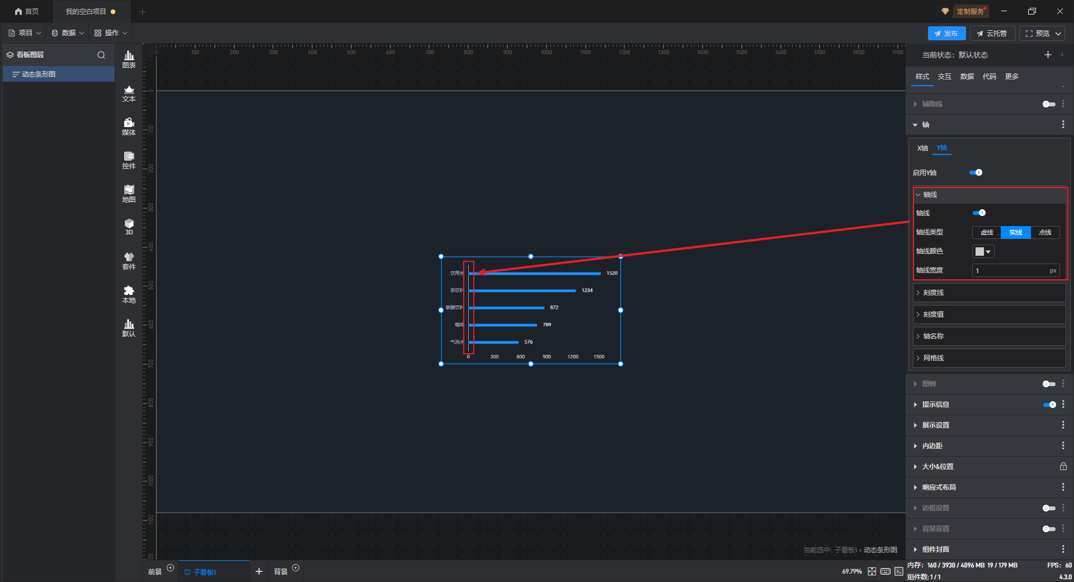Click the 69.79% zoom level
Viewport: 1074px width, 582px height.
point(852,571)
